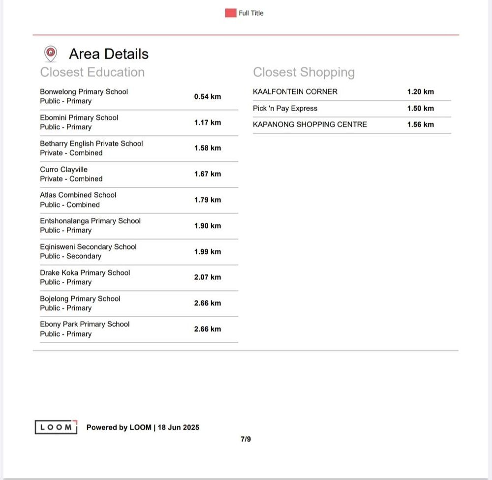Select Bonwelong Primary School entry
Screen dimensions: 492x480
tap(84, 92)
